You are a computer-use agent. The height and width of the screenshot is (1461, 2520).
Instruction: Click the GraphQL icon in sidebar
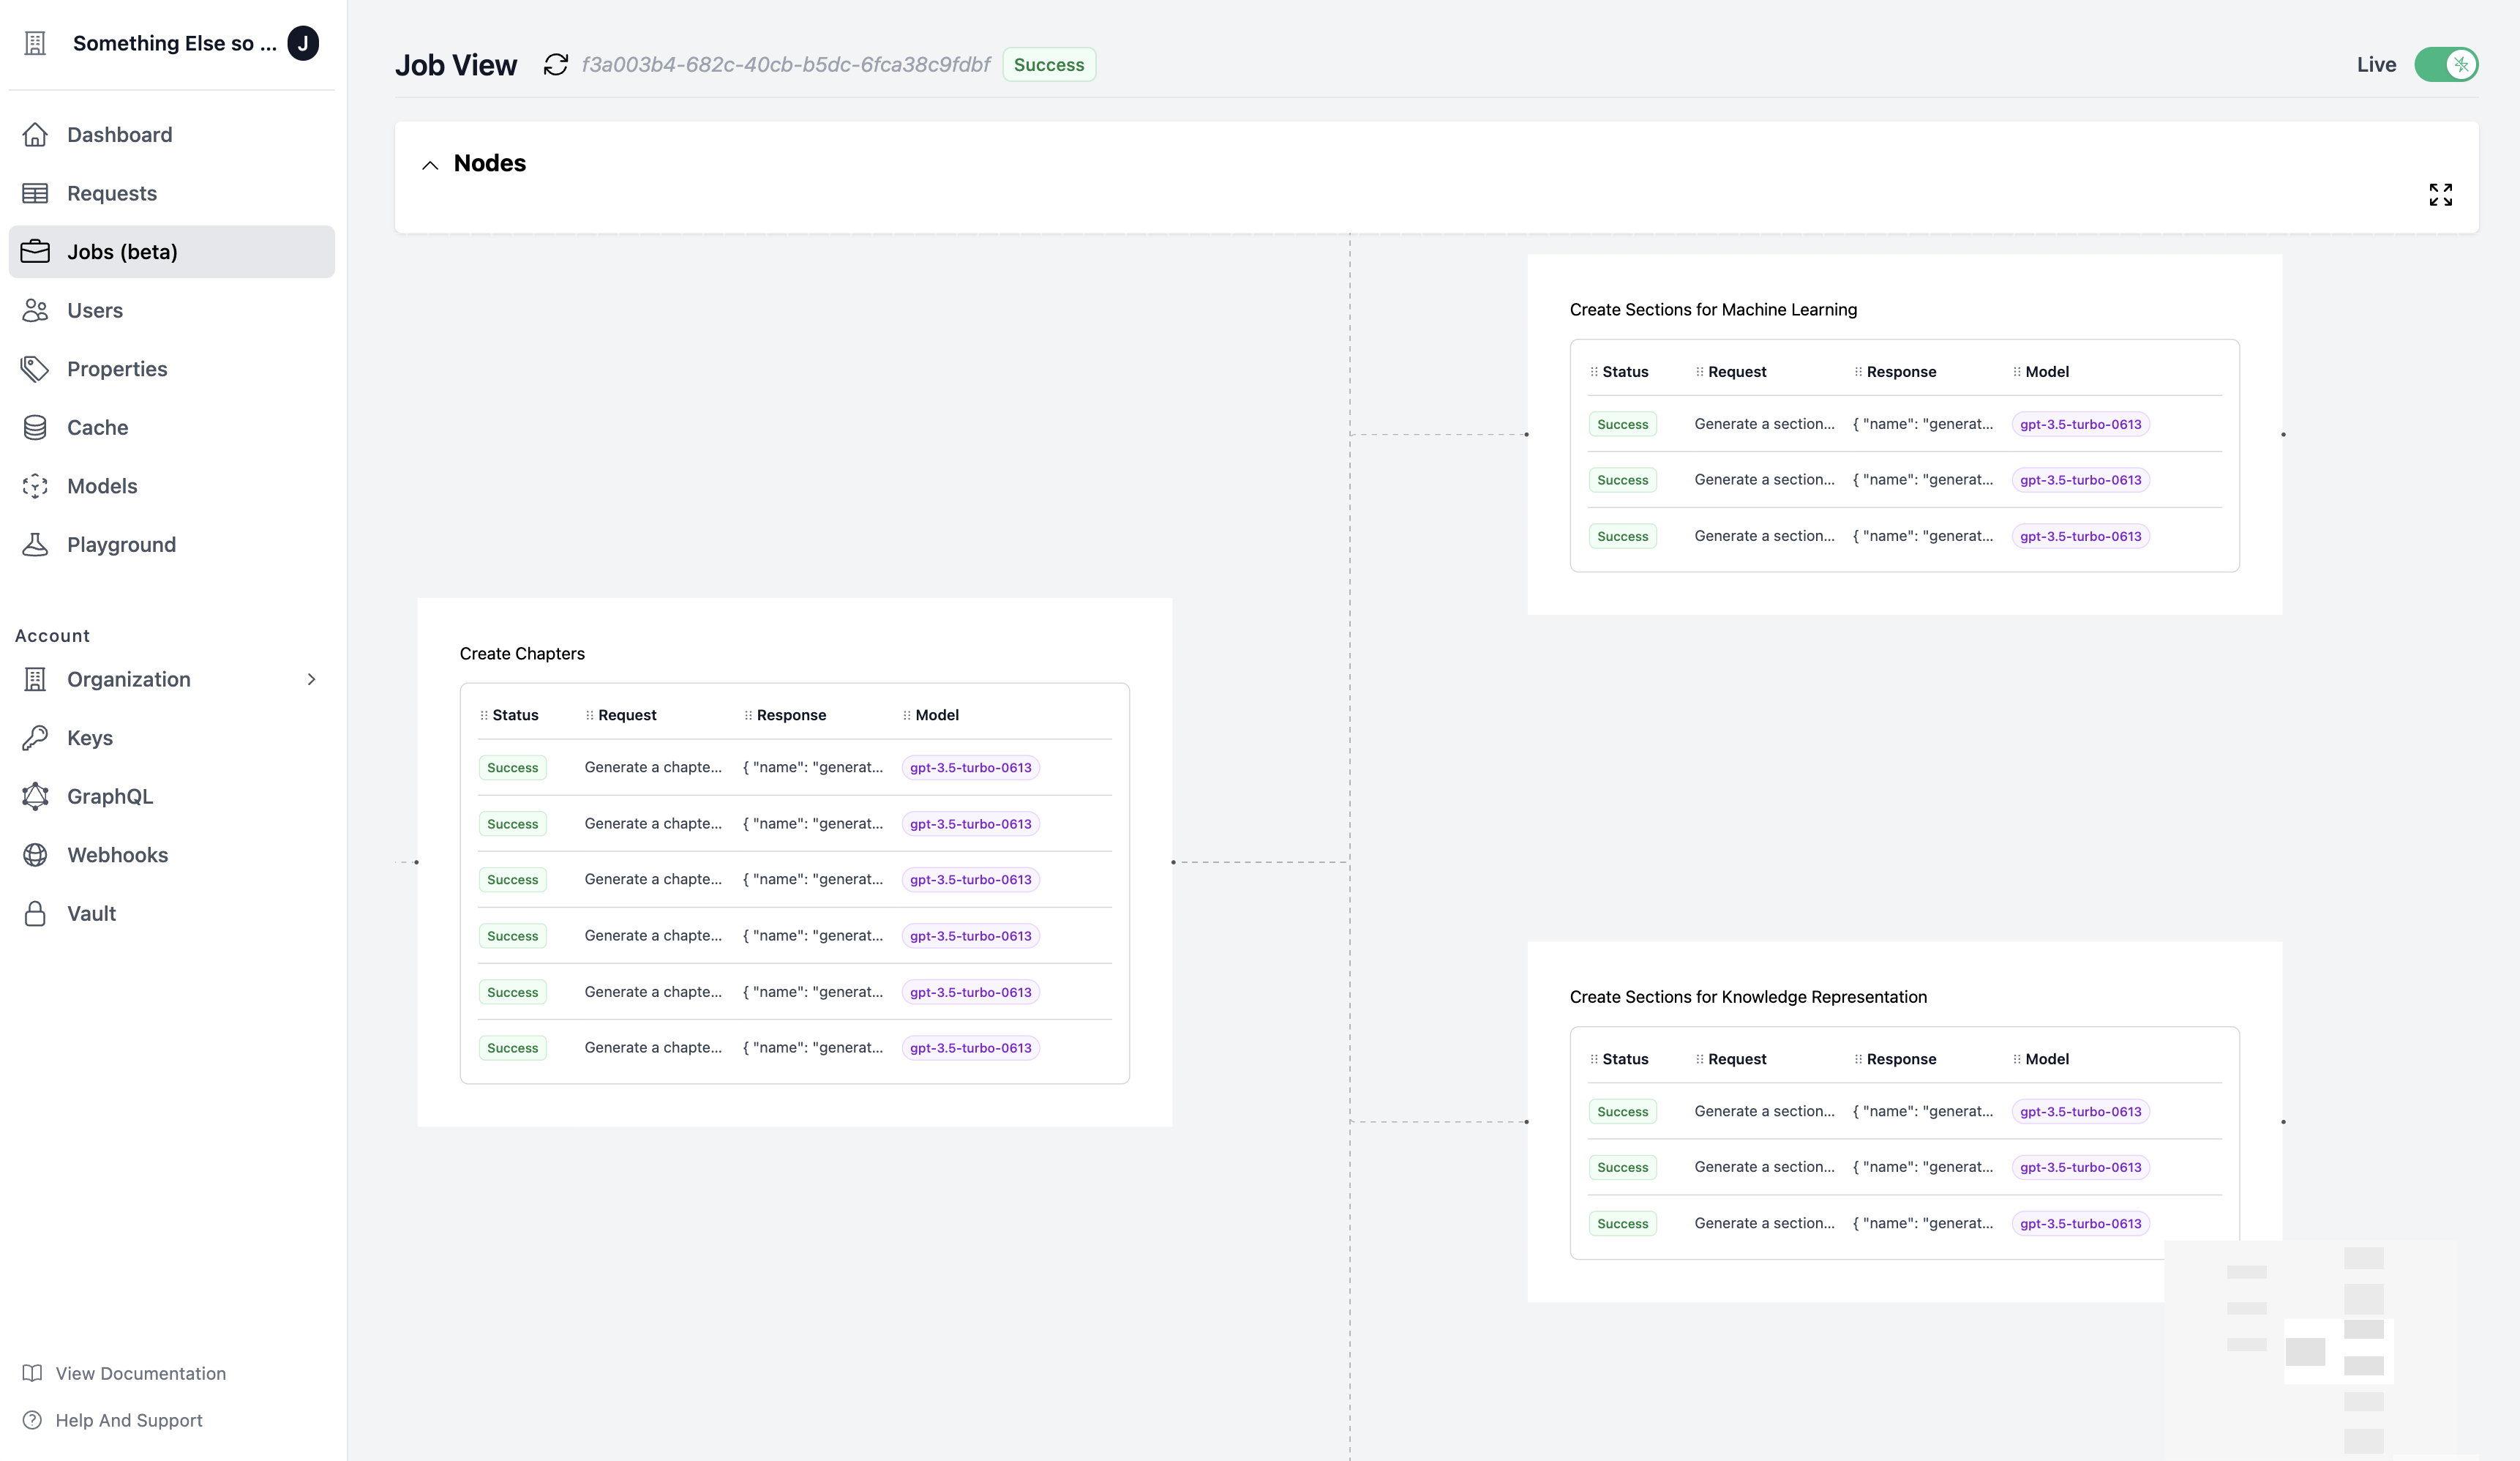(x=35, y=796)
